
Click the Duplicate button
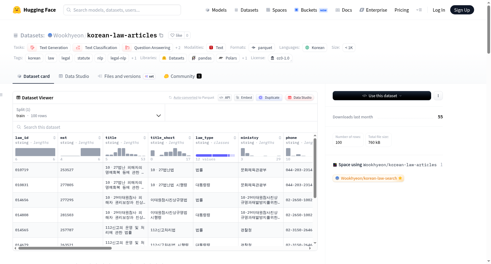coord(269,98)
